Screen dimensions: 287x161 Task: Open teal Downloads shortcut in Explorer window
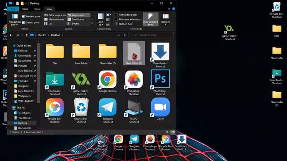[x=55, y=83]
